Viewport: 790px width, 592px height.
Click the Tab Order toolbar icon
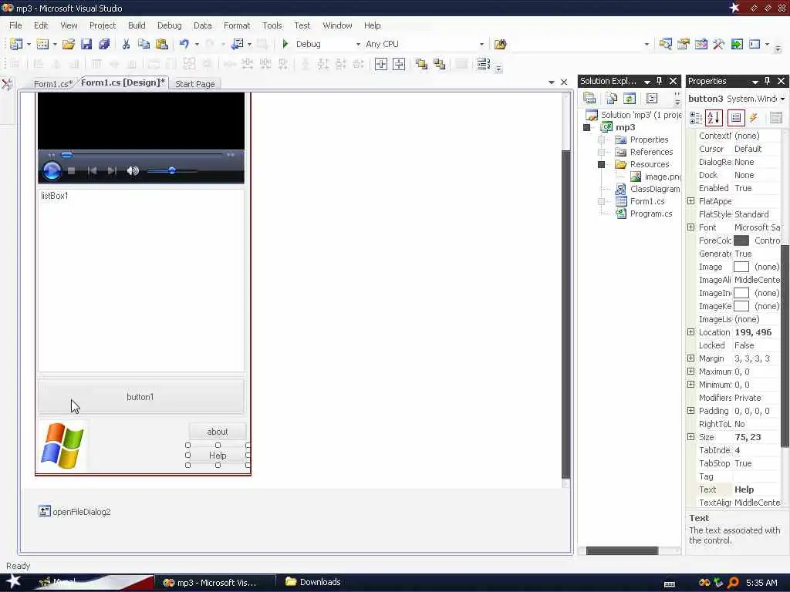[x=483, y=64]
